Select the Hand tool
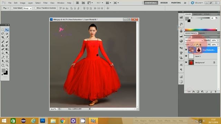 3,65
